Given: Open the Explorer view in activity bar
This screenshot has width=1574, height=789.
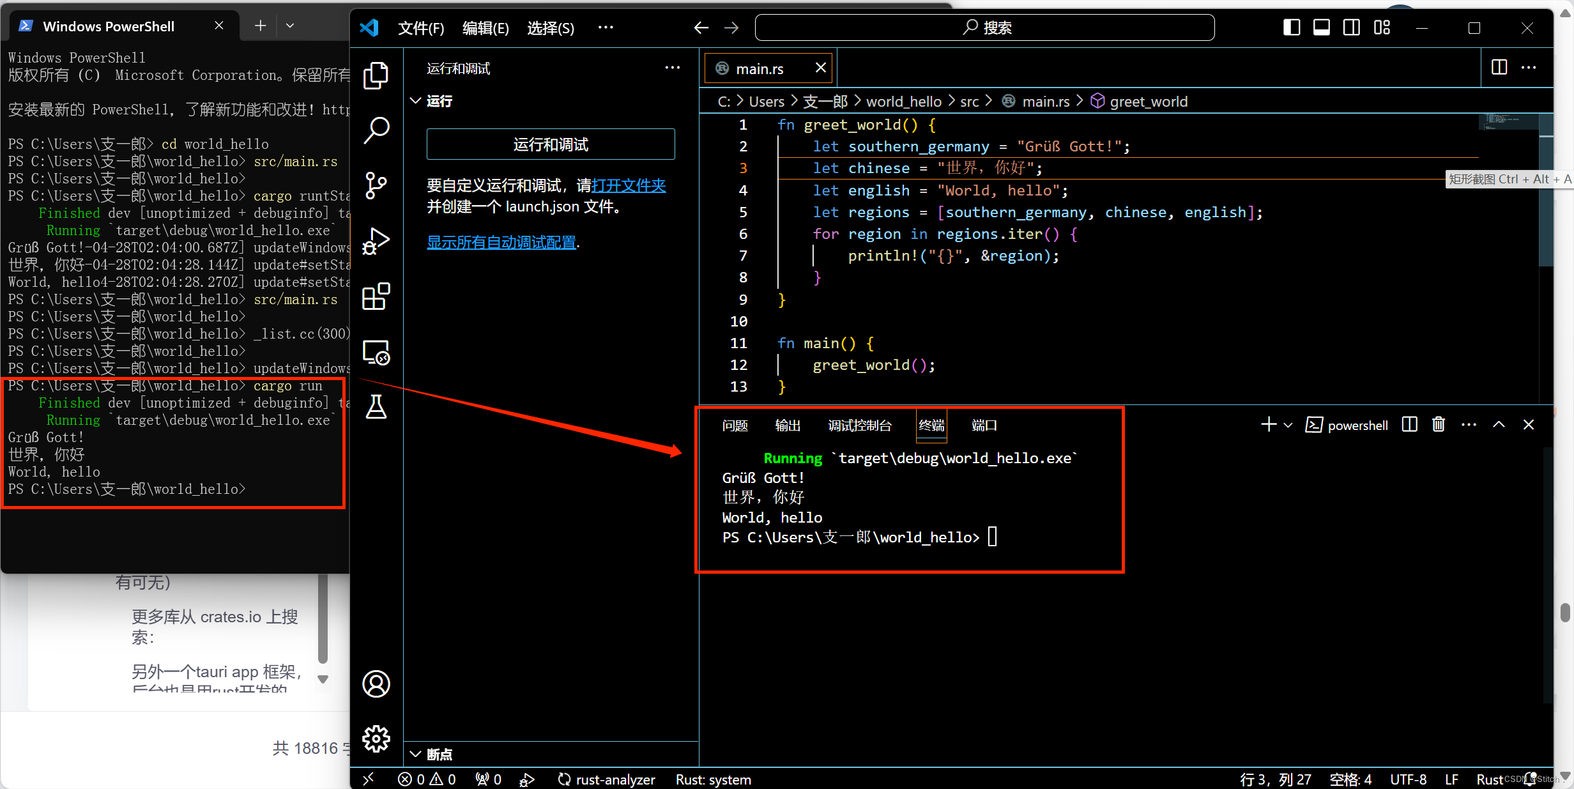Looking at the screenshot, I should point(376,75).
